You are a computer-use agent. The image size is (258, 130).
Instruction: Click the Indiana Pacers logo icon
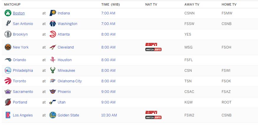(53, 13)
